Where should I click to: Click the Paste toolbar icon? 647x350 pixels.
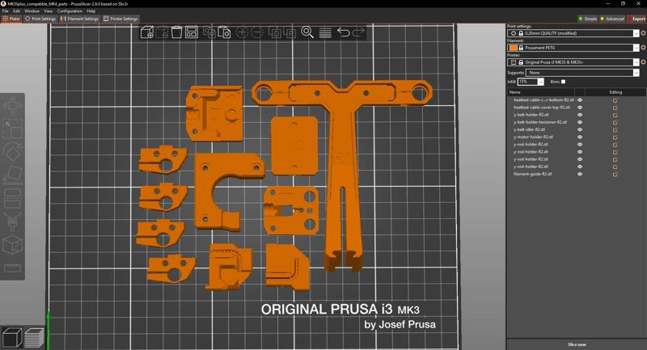224,32
